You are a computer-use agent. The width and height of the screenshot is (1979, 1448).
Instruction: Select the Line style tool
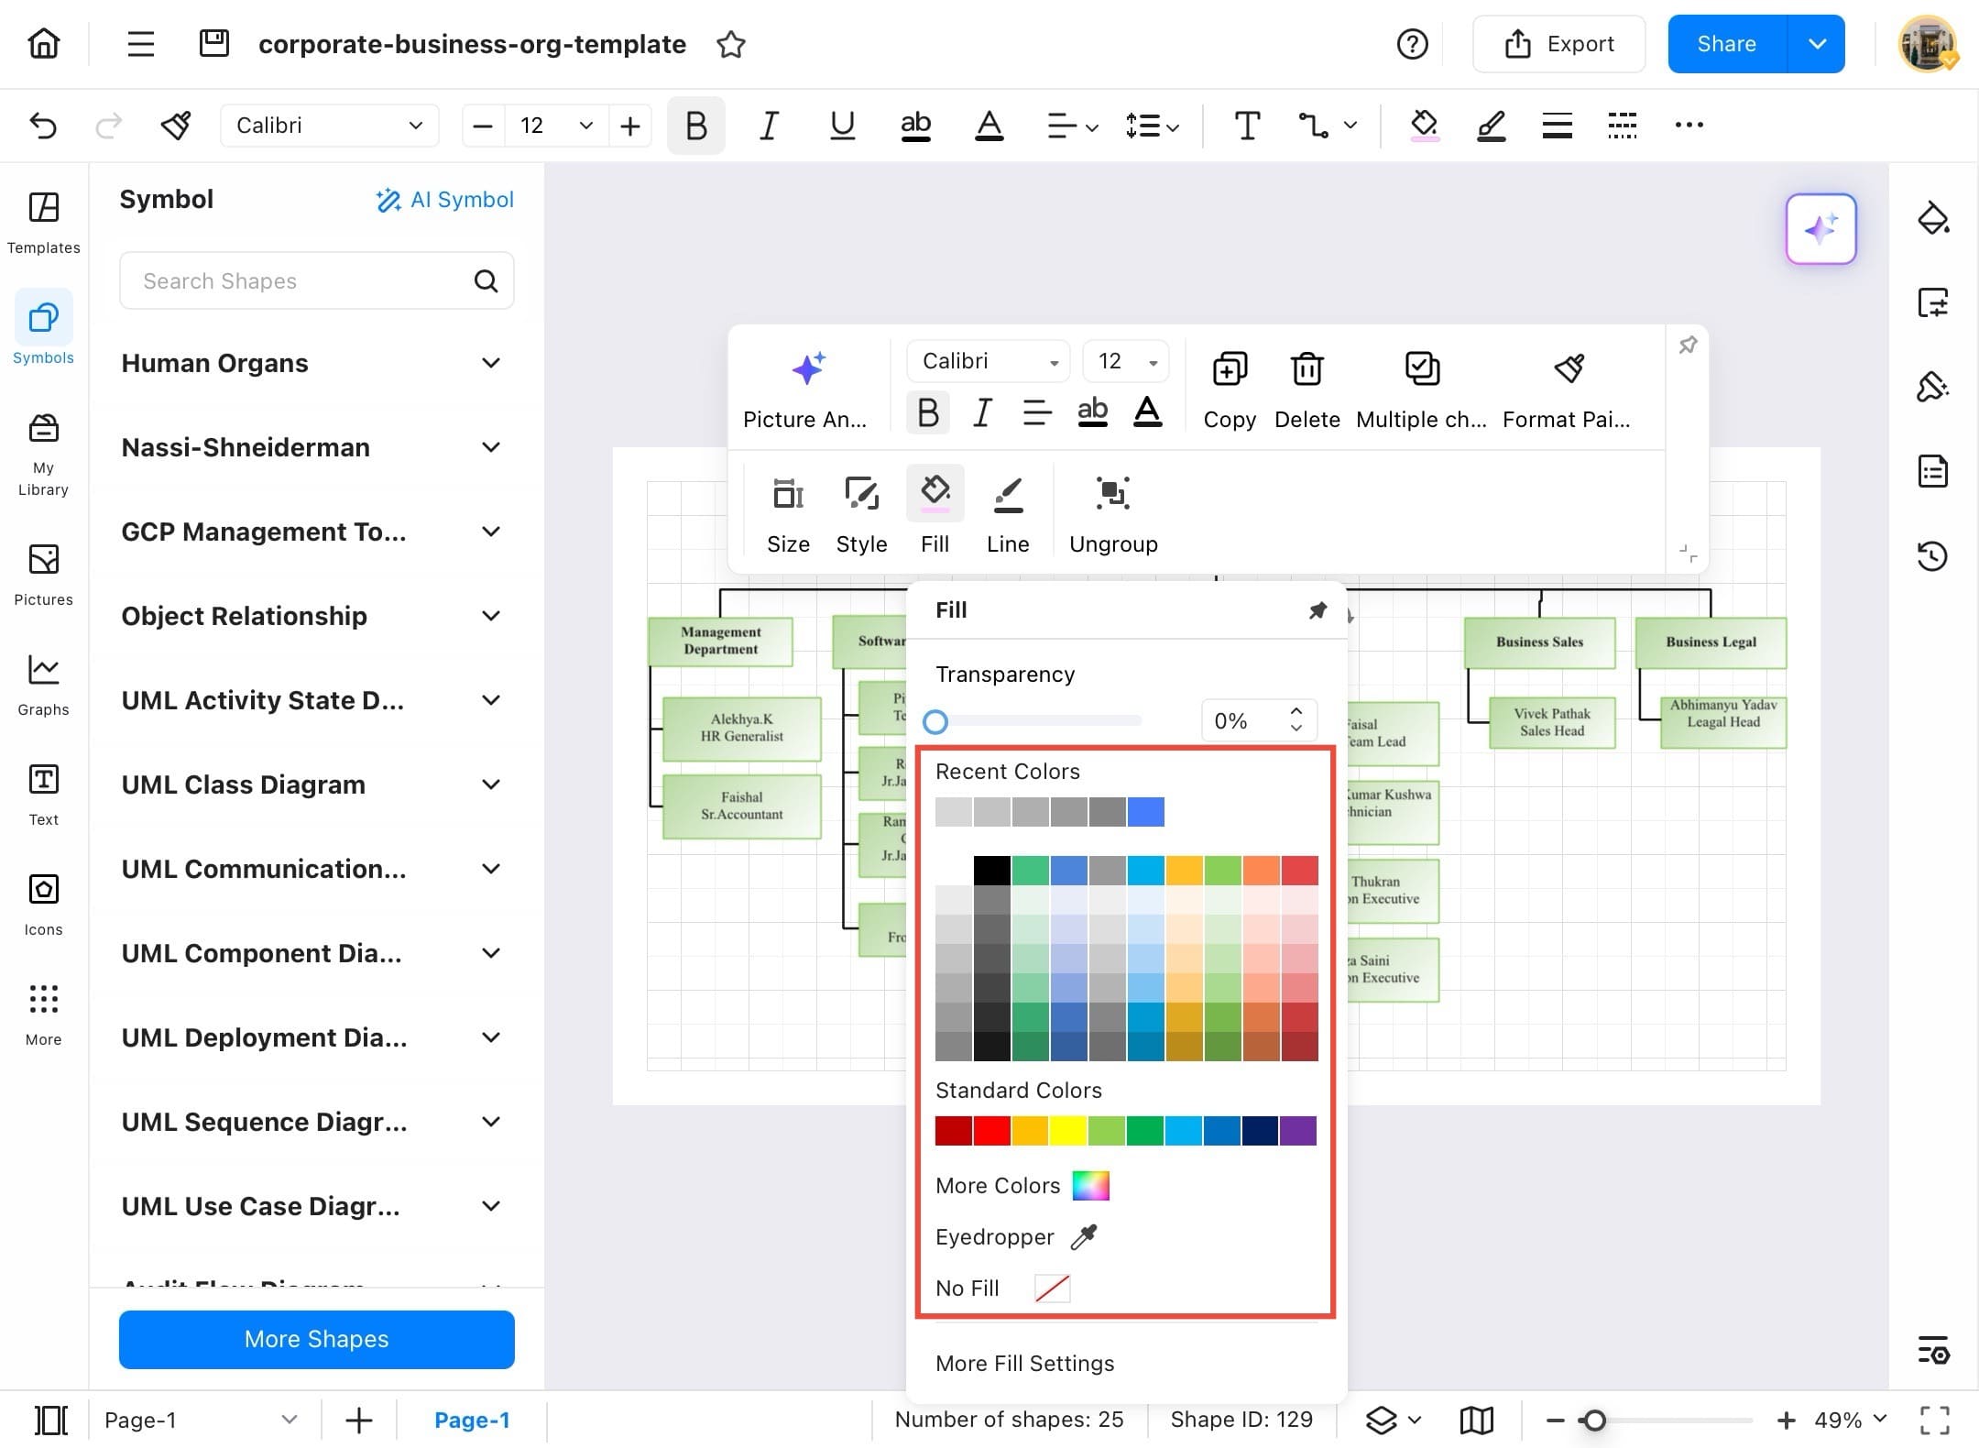(1007, 510)
